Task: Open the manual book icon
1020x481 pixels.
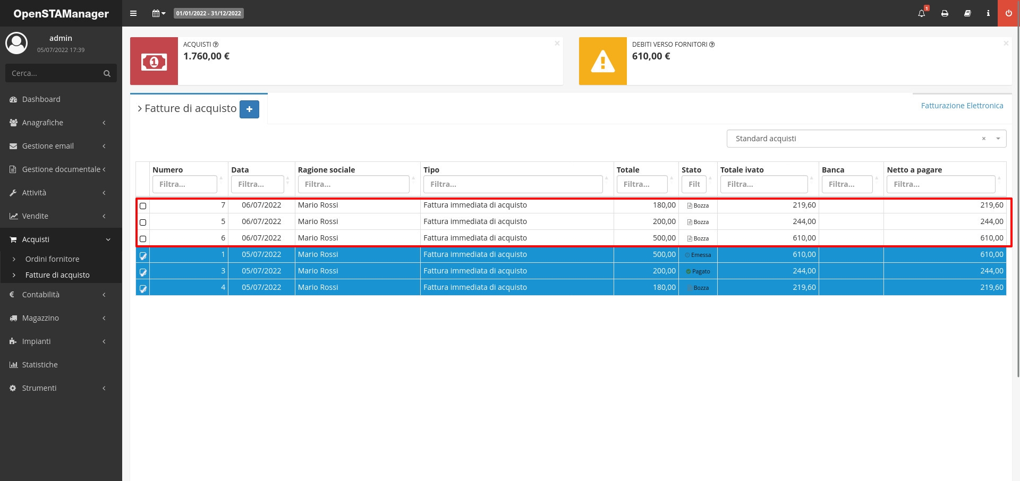Action: pyautogui.click(x=967, y=13)
